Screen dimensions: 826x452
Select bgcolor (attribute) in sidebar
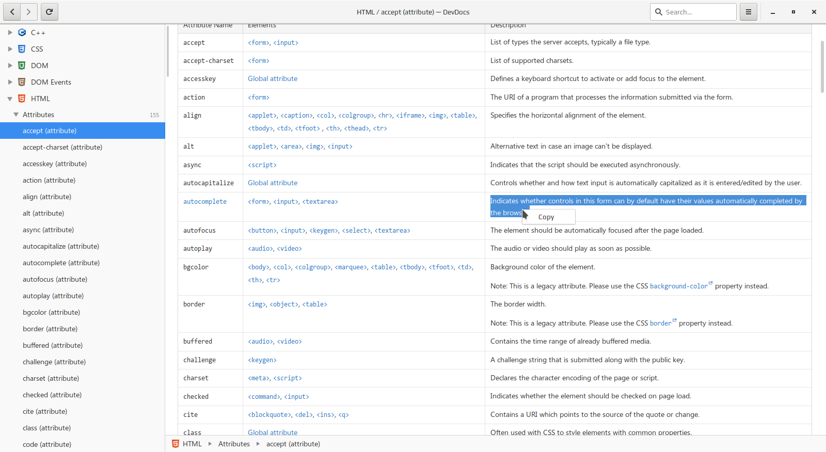click(83, 312)
